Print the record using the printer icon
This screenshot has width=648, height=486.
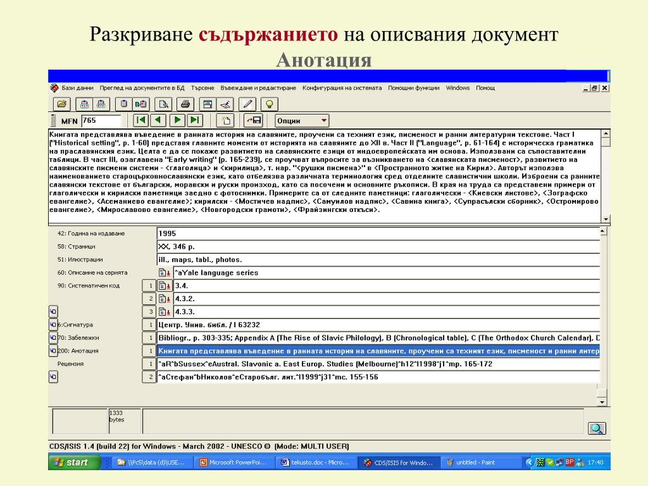(x=185, y=104)
